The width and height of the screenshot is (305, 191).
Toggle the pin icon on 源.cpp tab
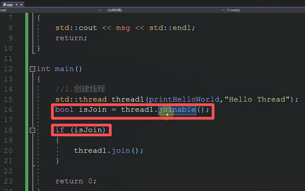(17, 4)
